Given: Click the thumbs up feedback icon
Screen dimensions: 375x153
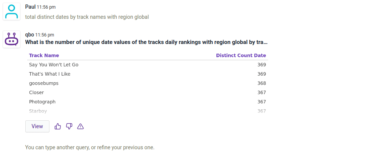Looking at the screenshot, I should point(58,126).
